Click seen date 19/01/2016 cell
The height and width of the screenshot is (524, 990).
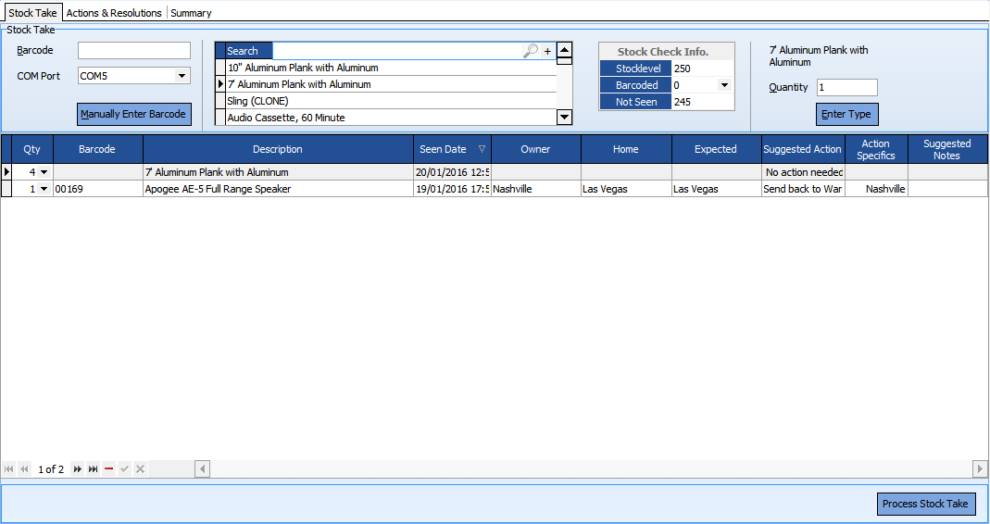[x=452, y=189]
